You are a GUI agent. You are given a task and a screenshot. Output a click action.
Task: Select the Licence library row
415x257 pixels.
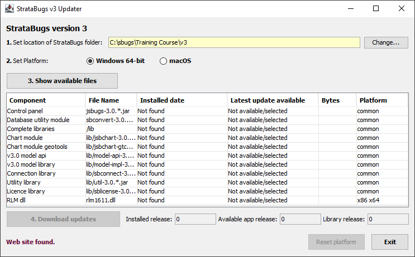[207, 191]
